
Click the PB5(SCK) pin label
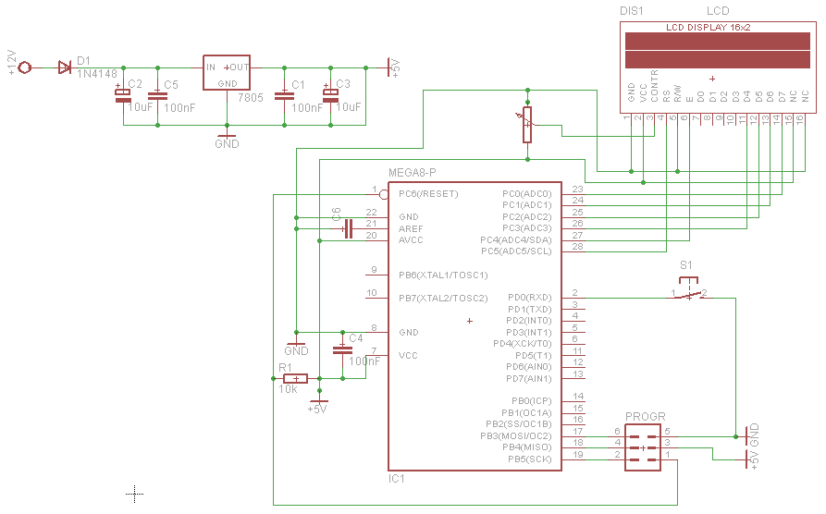pos(529,459)
